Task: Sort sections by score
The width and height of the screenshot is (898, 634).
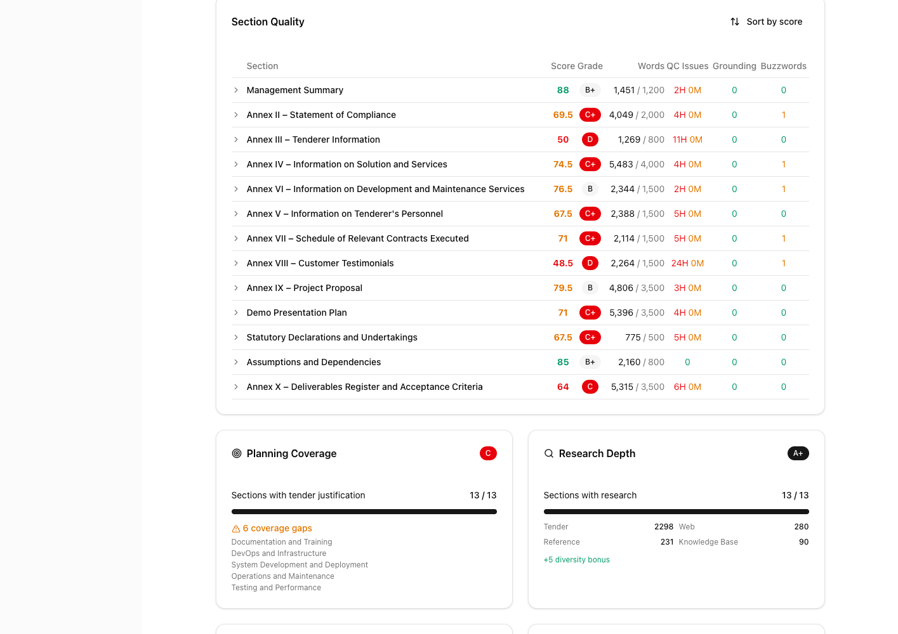Action: (x=767, y=22)
